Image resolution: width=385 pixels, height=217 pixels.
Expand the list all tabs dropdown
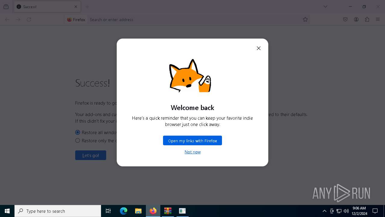coord(325,7)
